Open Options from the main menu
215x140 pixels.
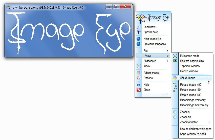148,78
